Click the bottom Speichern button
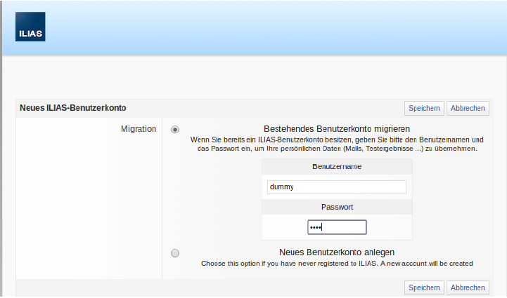 coord(424,287)
